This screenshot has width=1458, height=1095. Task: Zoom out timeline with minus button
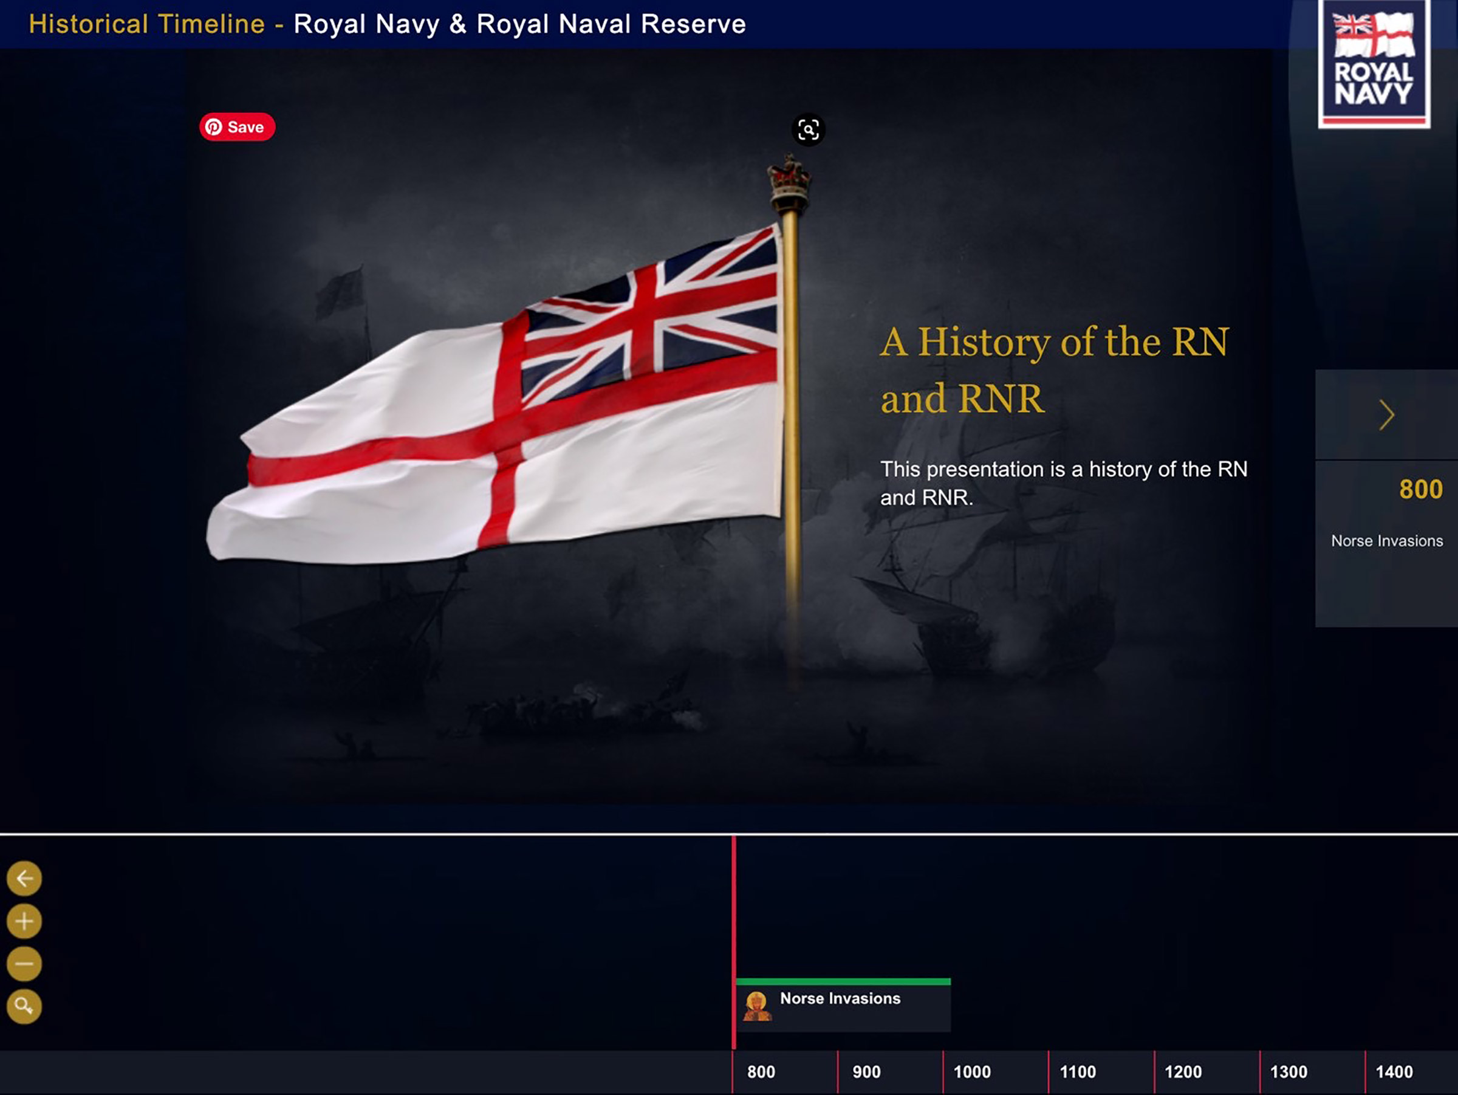pyautogui.click(x=24, y=964)
